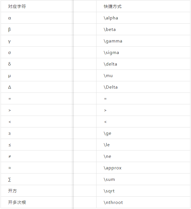Click the \gamma shortcut entry
The image size is (191, 209).
pyautogui.click(x=113, y=41)
